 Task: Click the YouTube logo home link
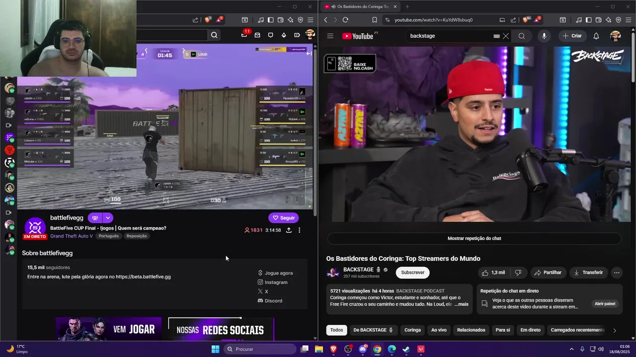[x=357, y=36]
